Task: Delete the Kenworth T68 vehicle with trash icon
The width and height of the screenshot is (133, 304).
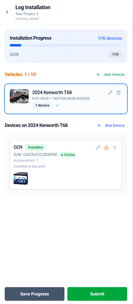Action: (119, 93)
